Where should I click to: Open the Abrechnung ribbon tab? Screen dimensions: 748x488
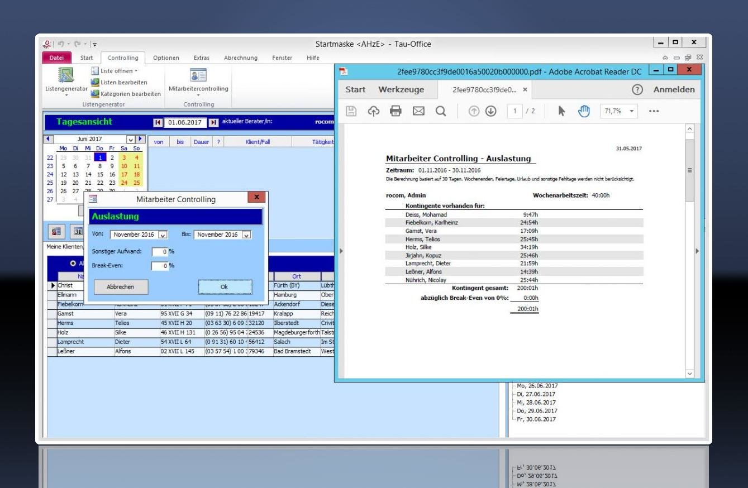tap(241, 58)
